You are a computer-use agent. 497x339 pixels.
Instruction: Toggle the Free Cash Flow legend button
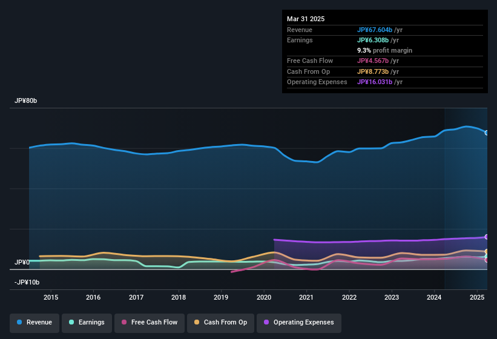[150, 323]
